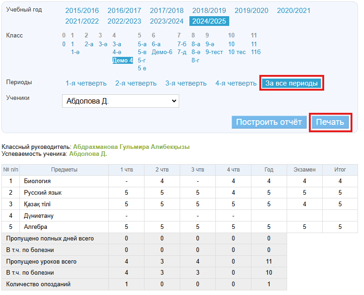Select class 5 е

142,68
